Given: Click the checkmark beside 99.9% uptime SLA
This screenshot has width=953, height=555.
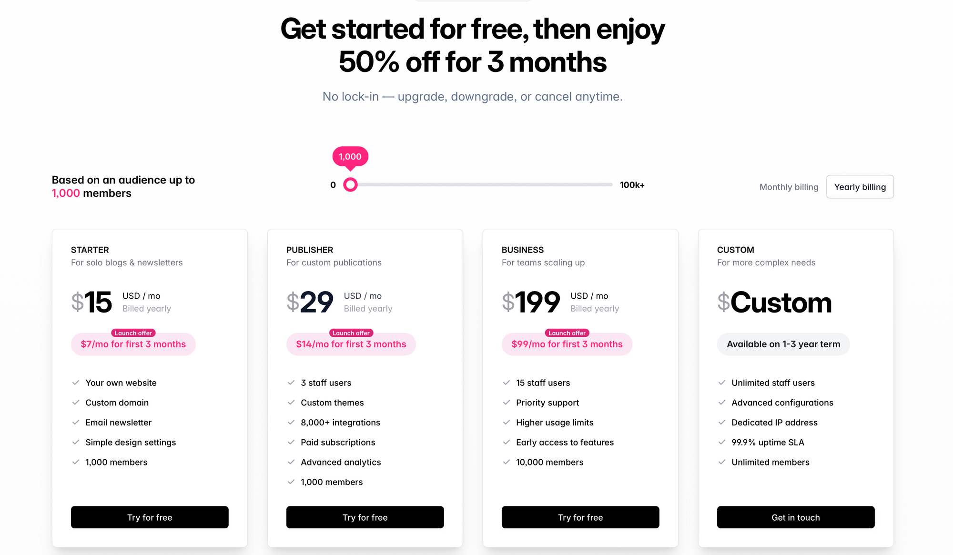Looking at the screenshot, I should [x=721, y=442].
